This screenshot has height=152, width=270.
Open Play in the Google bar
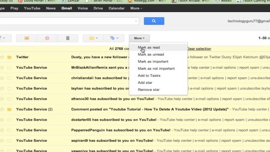pyautogui.click(x=14, y=8)
